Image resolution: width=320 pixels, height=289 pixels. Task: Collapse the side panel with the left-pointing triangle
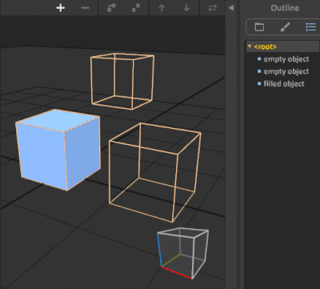231,8
